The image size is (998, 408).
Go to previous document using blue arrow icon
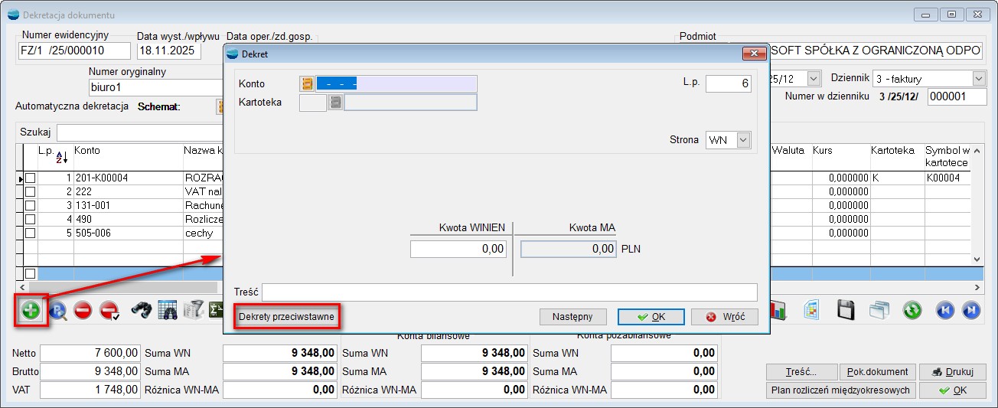945,310
